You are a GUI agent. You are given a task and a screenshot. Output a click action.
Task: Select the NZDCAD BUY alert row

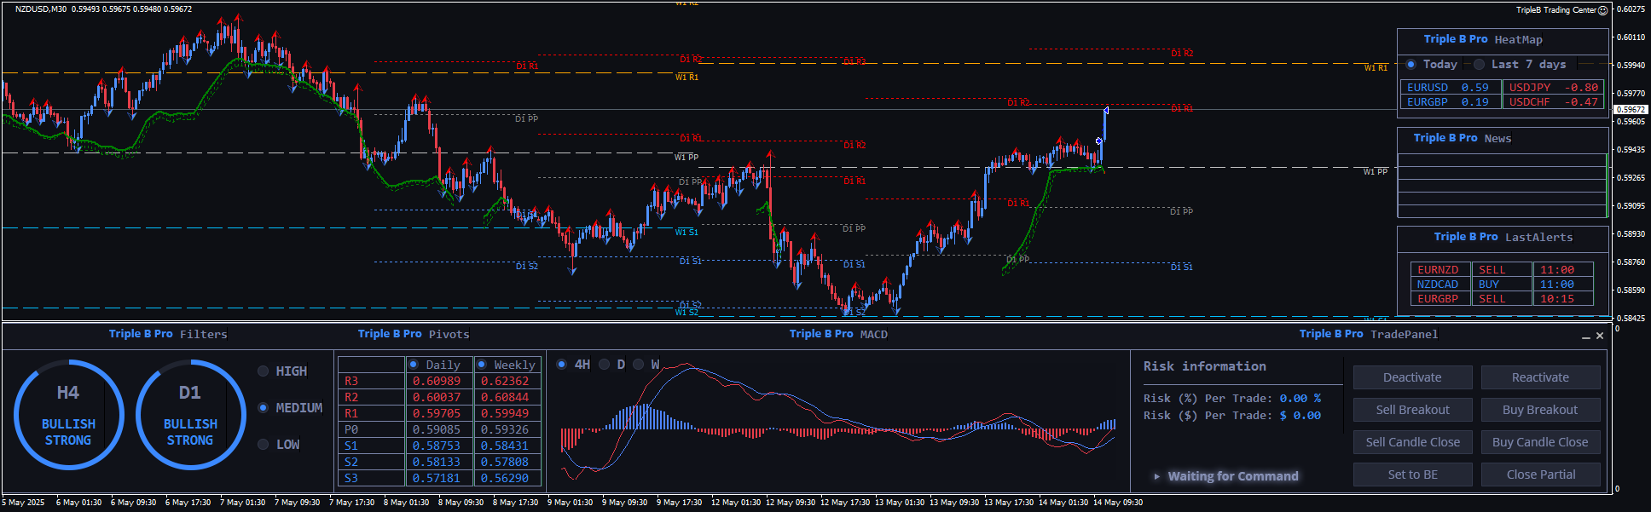coord(1501,285)
